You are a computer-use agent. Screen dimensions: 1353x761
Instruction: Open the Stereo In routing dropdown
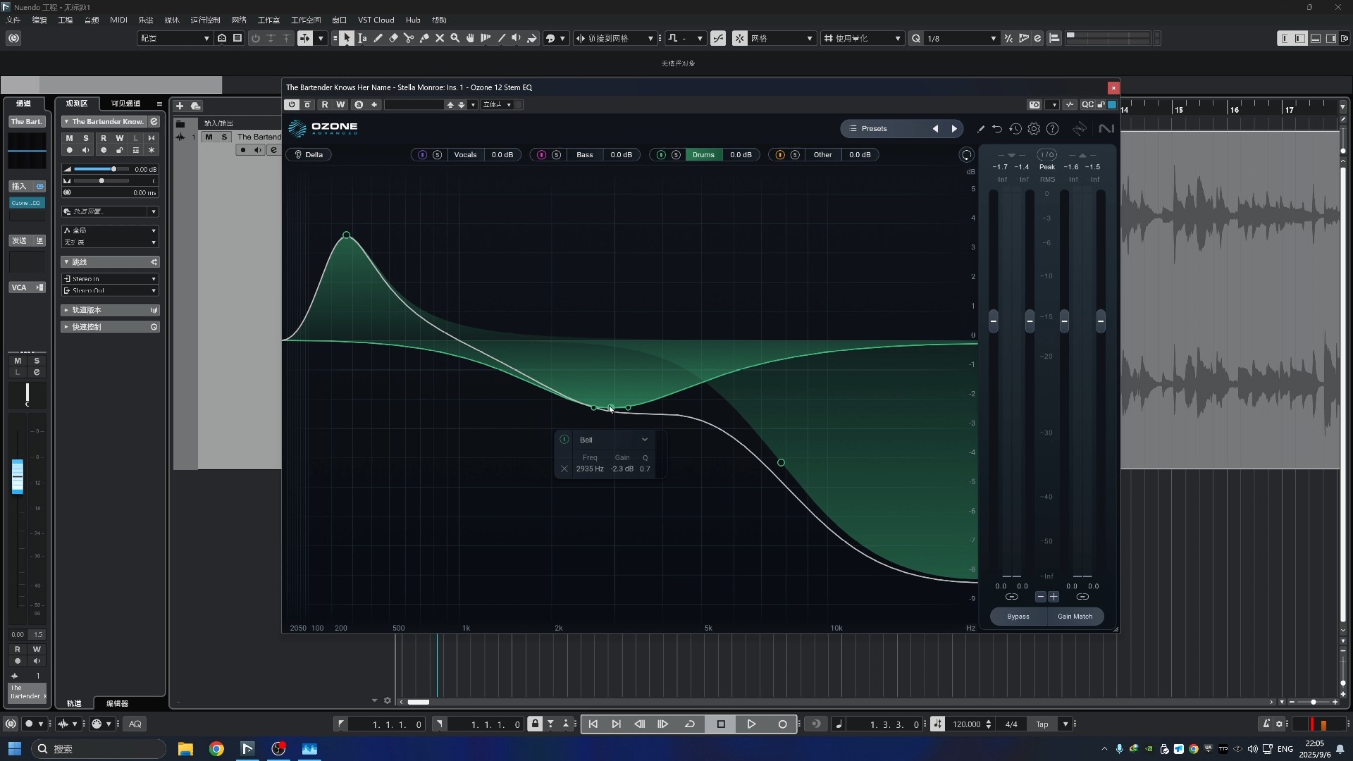(110, 279)
